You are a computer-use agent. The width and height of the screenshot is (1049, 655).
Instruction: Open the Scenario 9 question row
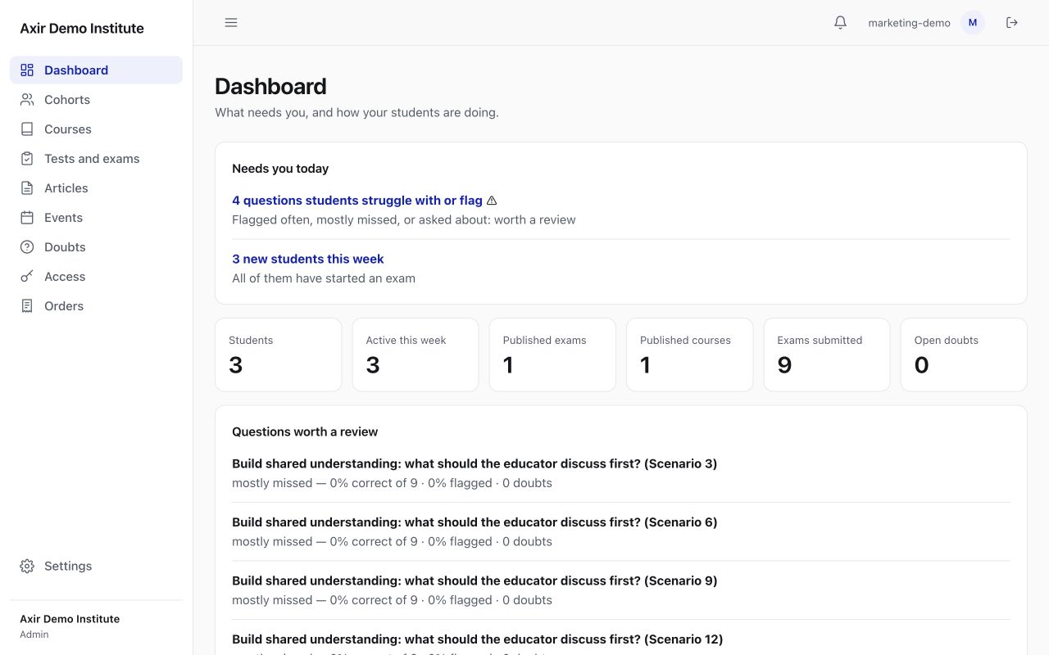621,590
